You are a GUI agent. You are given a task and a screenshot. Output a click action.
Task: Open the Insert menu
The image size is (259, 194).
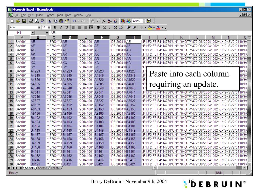(x=40, y=15)
